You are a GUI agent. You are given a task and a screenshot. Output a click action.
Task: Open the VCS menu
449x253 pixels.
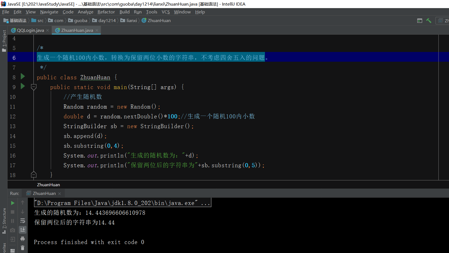coord(166,12)
